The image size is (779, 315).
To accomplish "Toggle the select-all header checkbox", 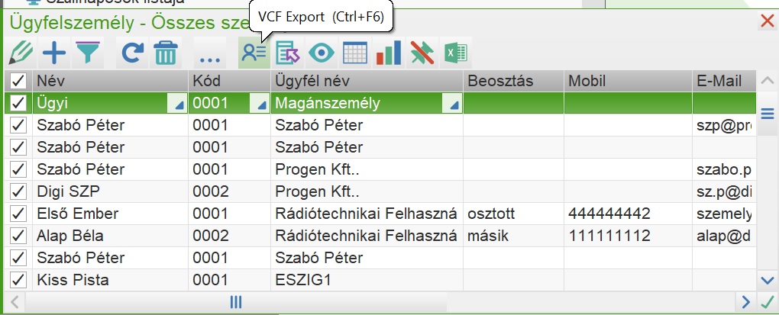I will pyautogui.click(x=18, y=81).
